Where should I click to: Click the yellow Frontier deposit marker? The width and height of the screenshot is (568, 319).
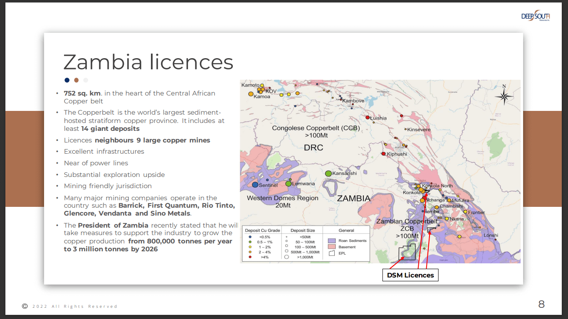click(x=465, y=212)
